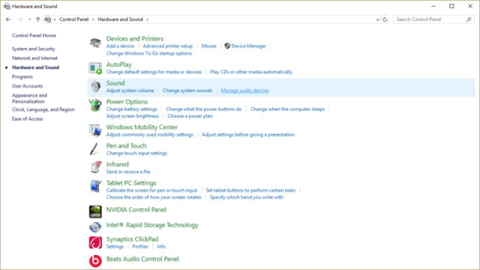
Task: Open Control Panel Home in the sidebar
Action: (x=34, y=35)
